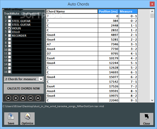Select A7 chord at measure 3 - 1
The image size is (157, 129).
72,44
